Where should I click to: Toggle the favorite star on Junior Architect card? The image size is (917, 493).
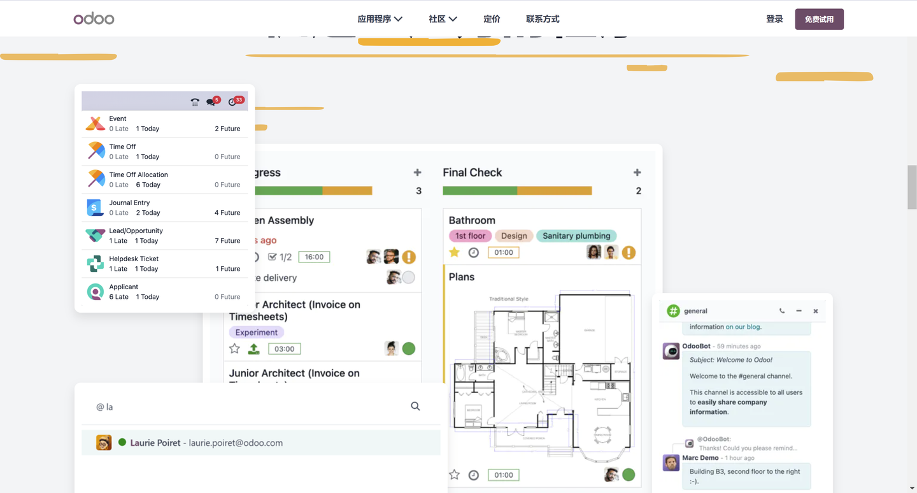click(234, 348)
